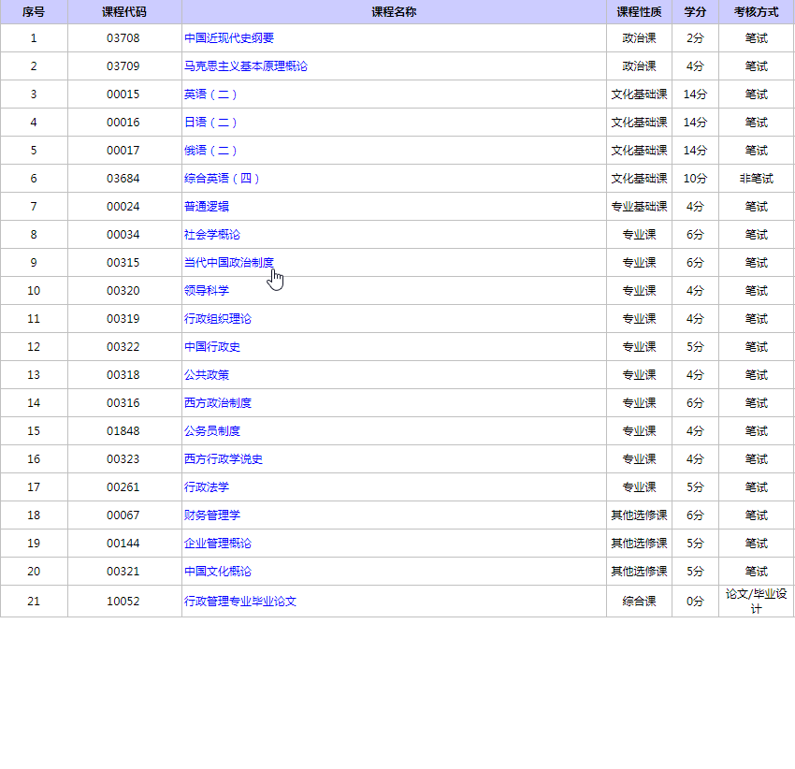Open the 行政组织理论 course link
The height and width of the screenshot is (769, 795).
point(218,319)
